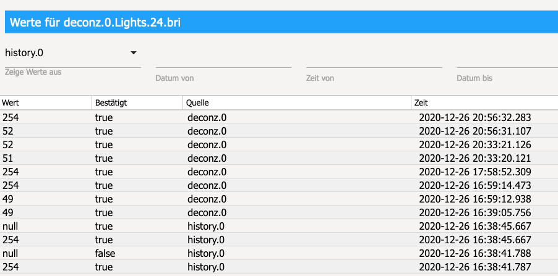558x276 pixels.
Task: Click source history.0 in the 16:38:41.788 row
Action: point(206,253)
